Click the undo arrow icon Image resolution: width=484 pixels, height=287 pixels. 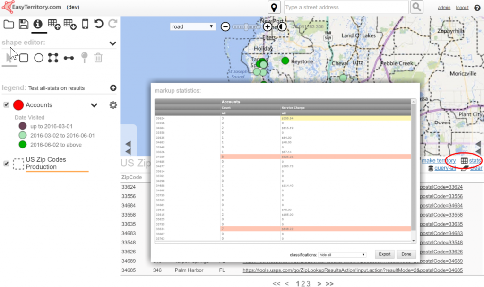98,24
